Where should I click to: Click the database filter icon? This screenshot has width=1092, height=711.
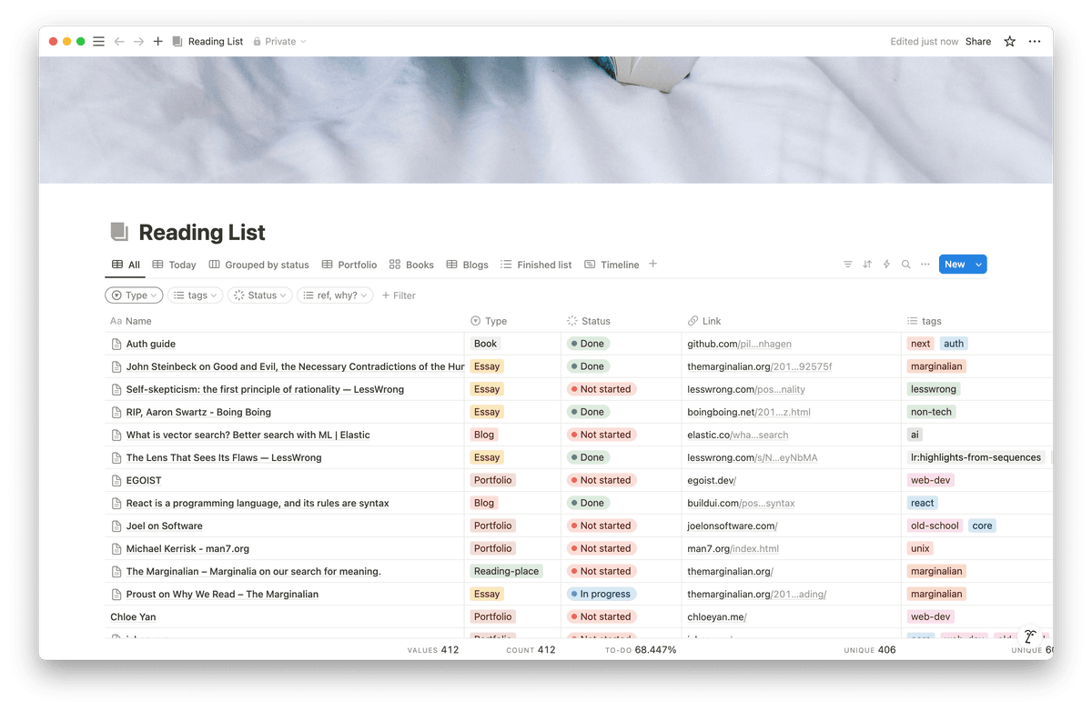[848, 265]
